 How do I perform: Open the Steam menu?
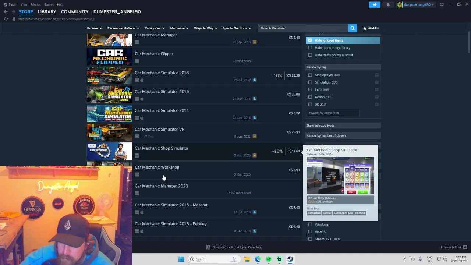tap(11, 4)
